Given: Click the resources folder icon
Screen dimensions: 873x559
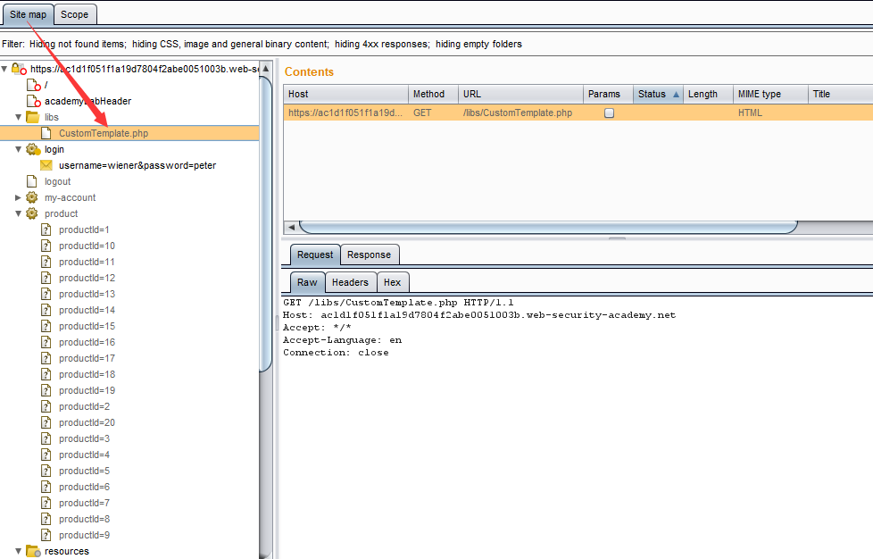Looking at the screenshot, I should [x=32, y=551].
